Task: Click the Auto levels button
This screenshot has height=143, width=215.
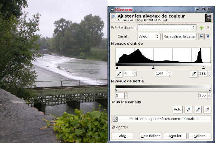Action: [x=177, y=109]
